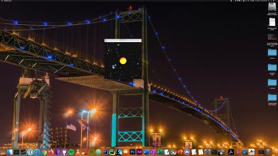Open GitHub Desktop in the dock
Viewport: 278px width, 156px height.
64,152
